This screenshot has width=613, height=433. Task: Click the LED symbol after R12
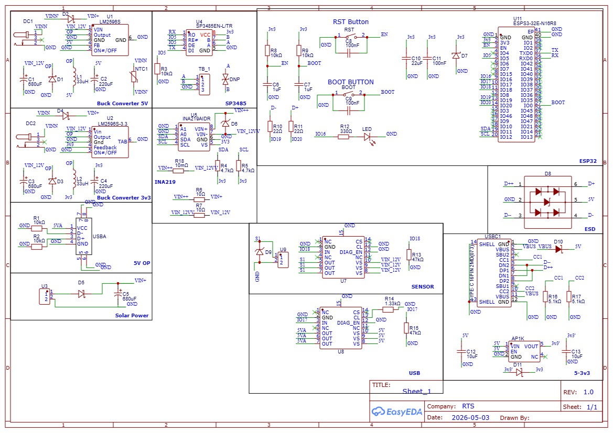coord(368,137)
